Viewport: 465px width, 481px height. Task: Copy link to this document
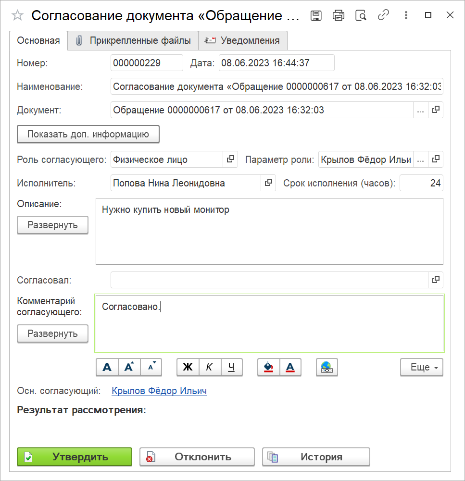(x=383, y=15)
